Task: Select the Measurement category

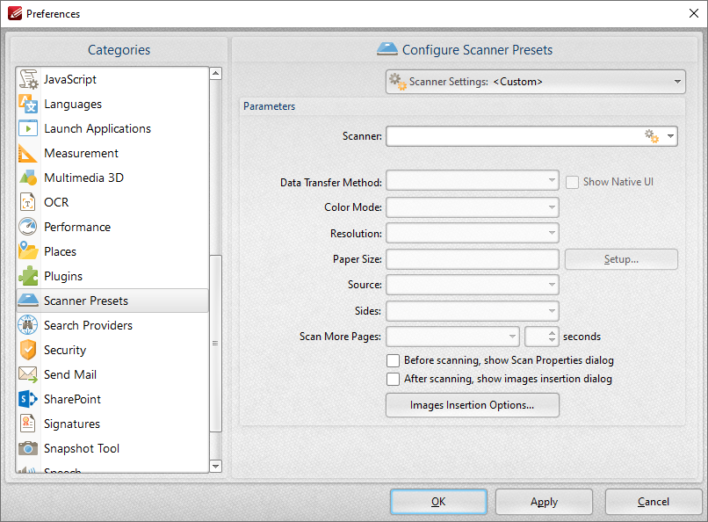Action: [x=112, y=153]
